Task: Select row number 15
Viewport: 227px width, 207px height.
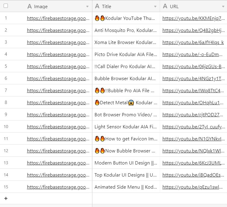Action: coord(6,187)
